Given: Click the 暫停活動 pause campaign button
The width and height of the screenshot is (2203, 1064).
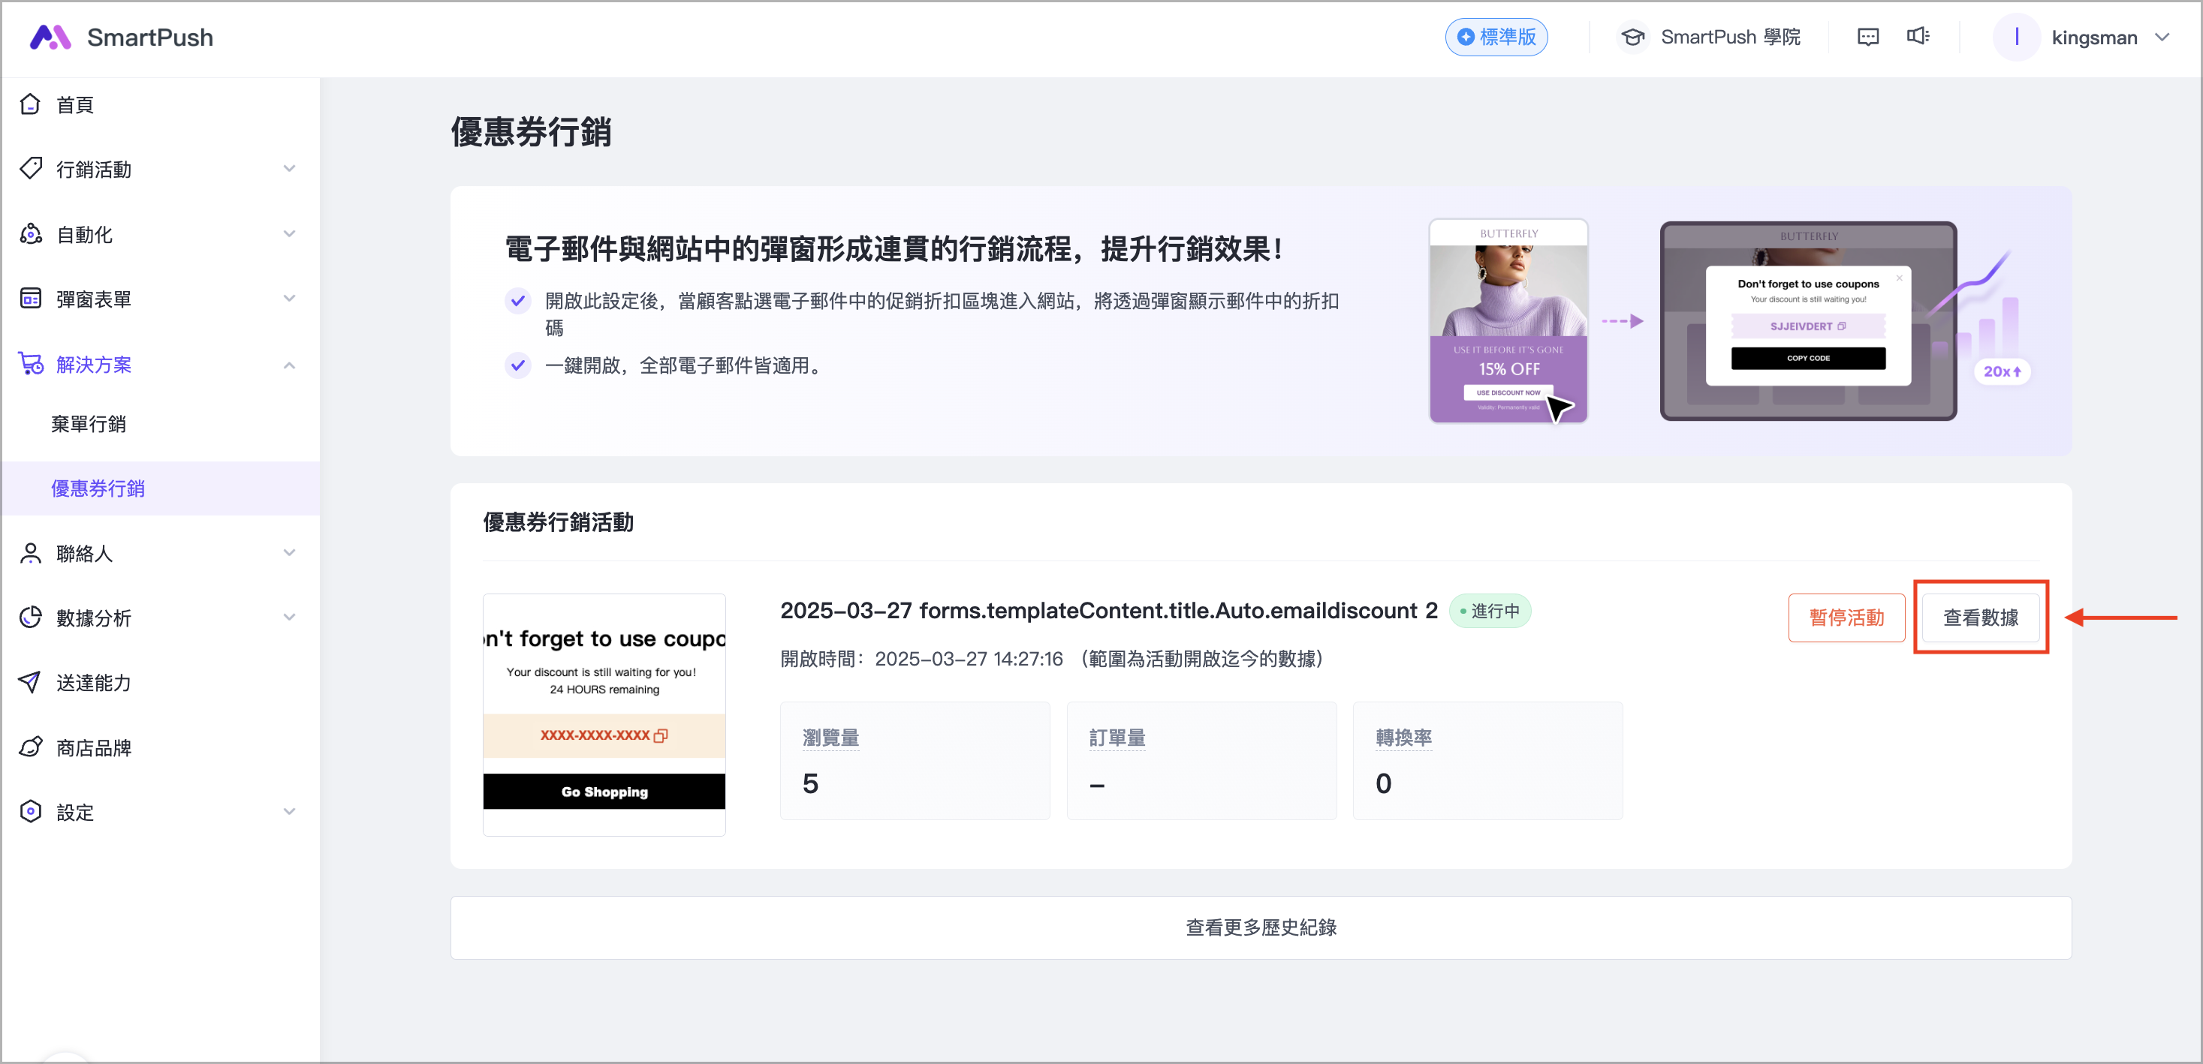Looking at the screenshot, I should coord(1846,617).
